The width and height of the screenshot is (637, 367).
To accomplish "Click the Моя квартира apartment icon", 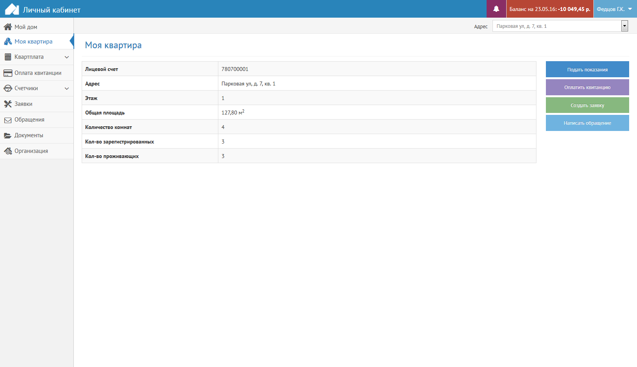I will point(8,42).
